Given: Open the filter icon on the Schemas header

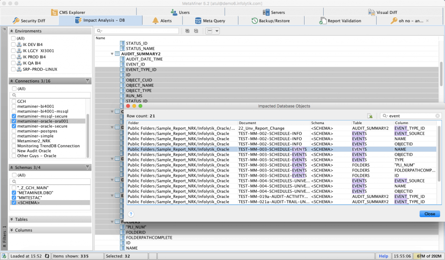Looking at the screenshot, I should 87,167.
